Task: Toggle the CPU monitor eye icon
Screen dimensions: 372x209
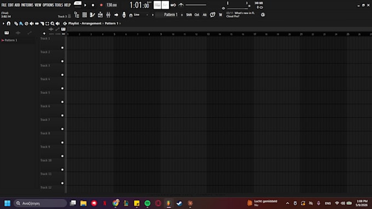Action: [x=223, y=8]
